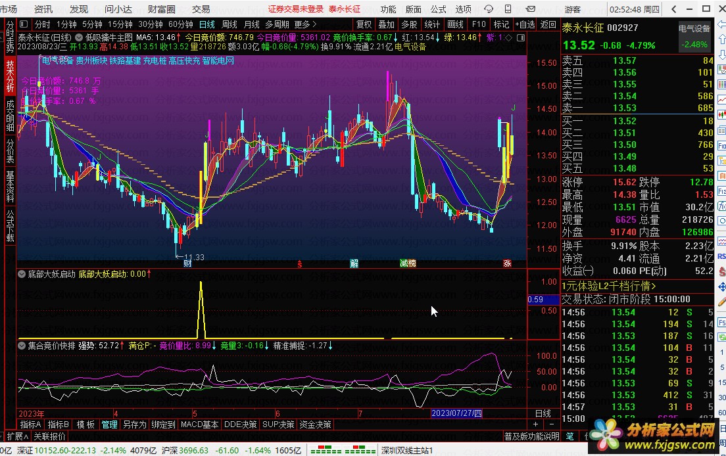The image size is (726, 456).
Task: Select the 月线 monthly period
Action: click(251, 24)
